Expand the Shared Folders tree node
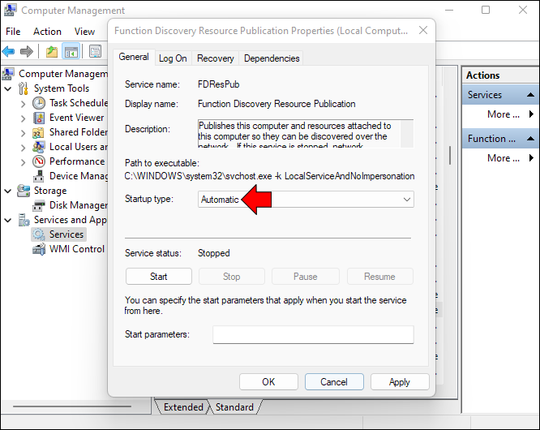540x430 pixels. click(x=23, y=133)
